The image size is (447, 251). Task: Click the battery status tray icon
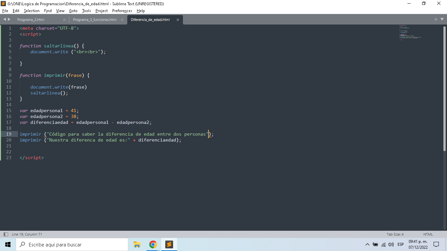(x=375, y=244)
